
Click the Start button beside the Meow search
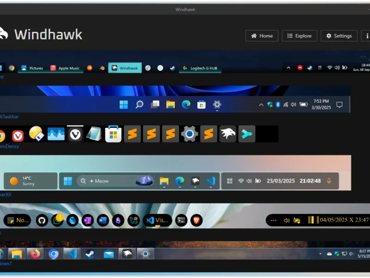coord(68,181)
